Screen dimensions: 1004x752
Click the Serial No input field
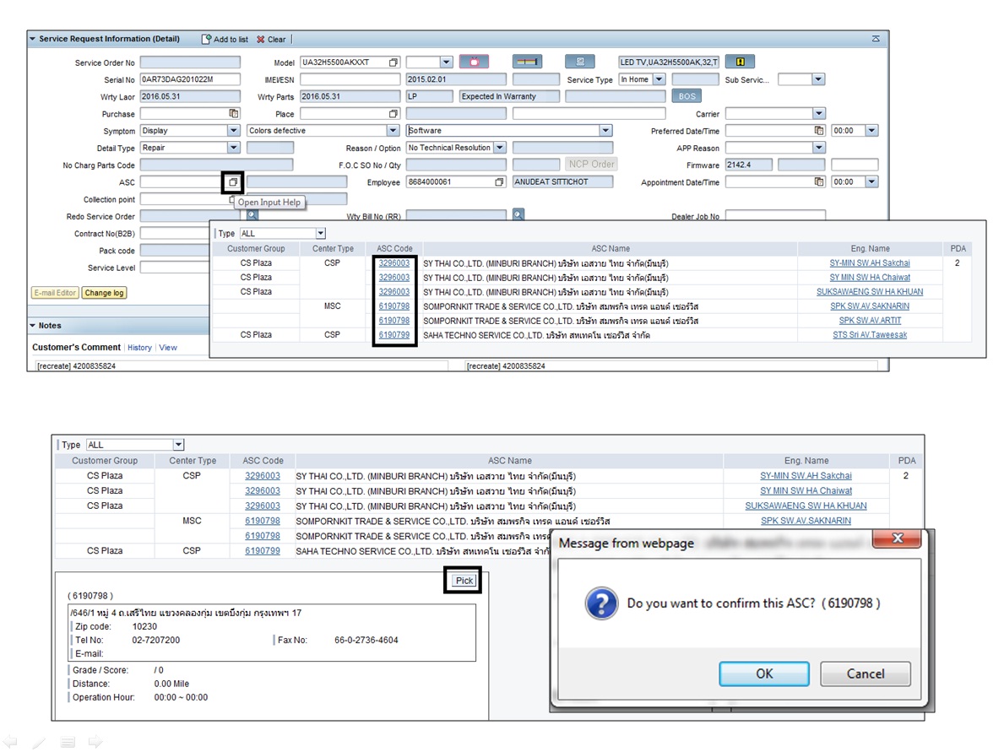tap(190, 79)
